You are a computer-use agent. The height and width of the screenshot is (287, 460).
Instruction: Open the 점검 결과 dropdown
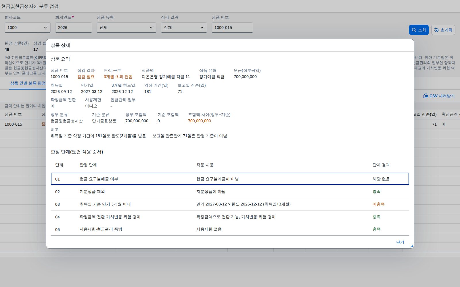click(184, 28)
